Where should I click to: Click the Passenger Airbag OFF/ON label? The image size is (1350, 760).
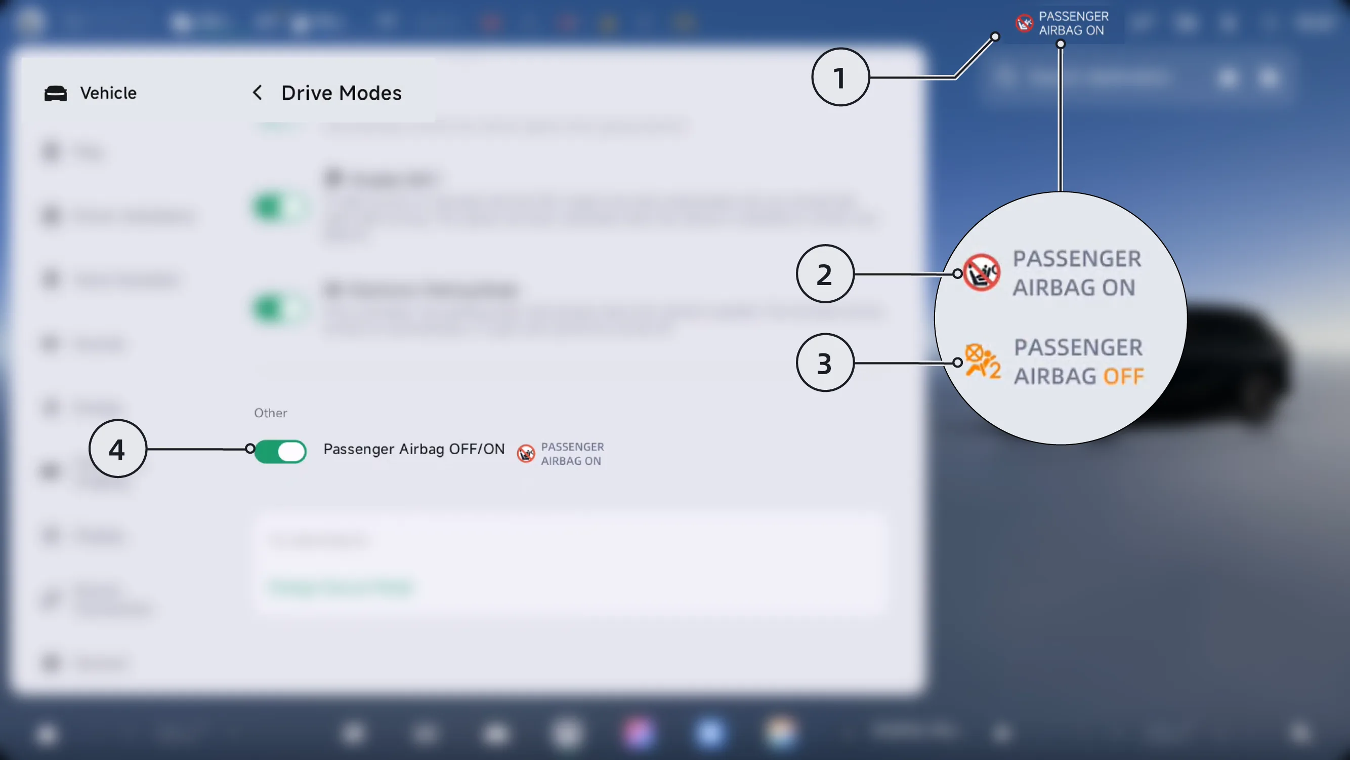[x=414, y=449]
